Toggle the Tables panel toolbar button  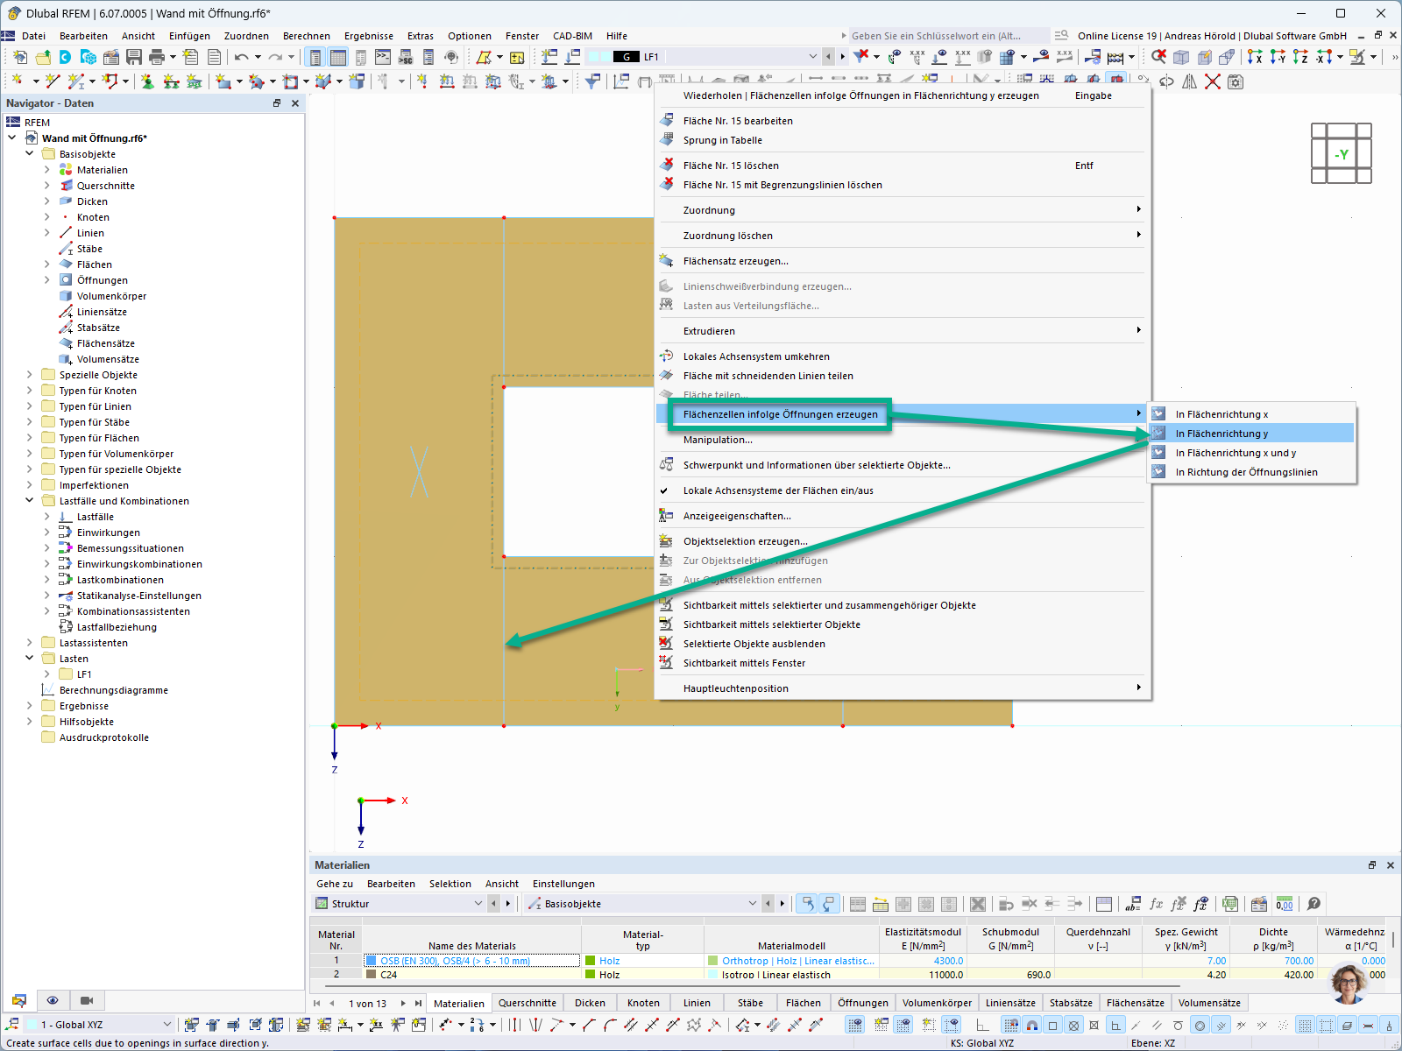(337, 57)
